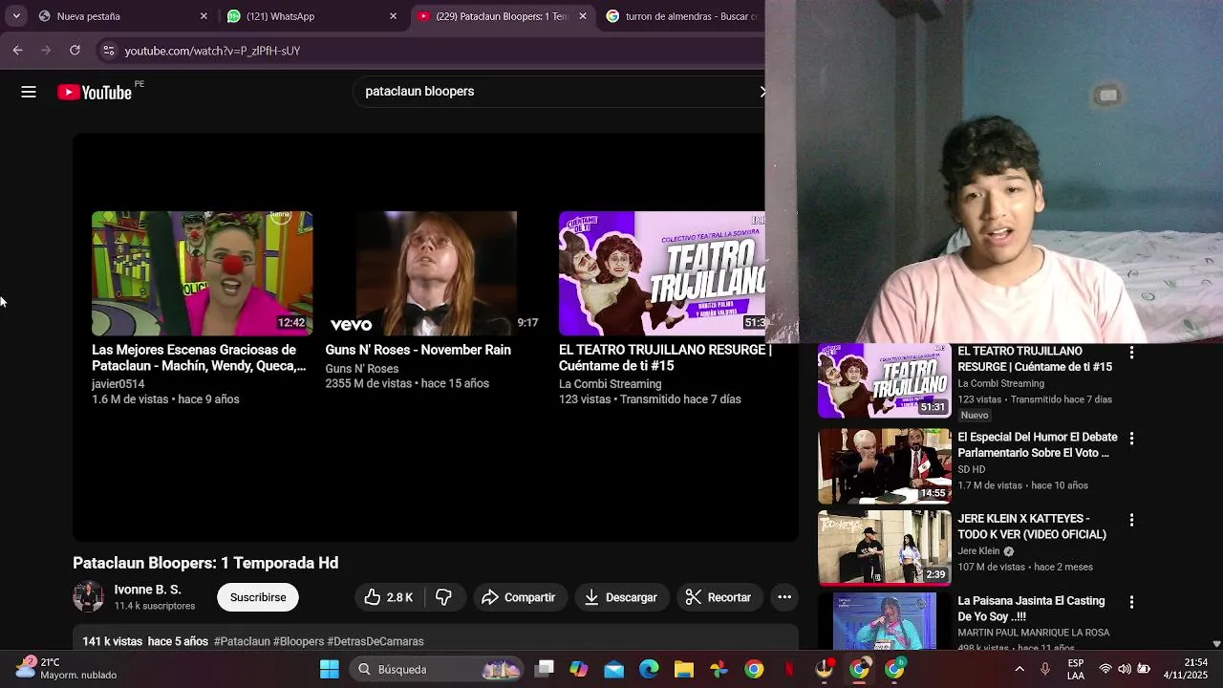Viewport: 1223px width, 688px height.
Task: Click the Jere Klein channel name
Action: (978, 551)
